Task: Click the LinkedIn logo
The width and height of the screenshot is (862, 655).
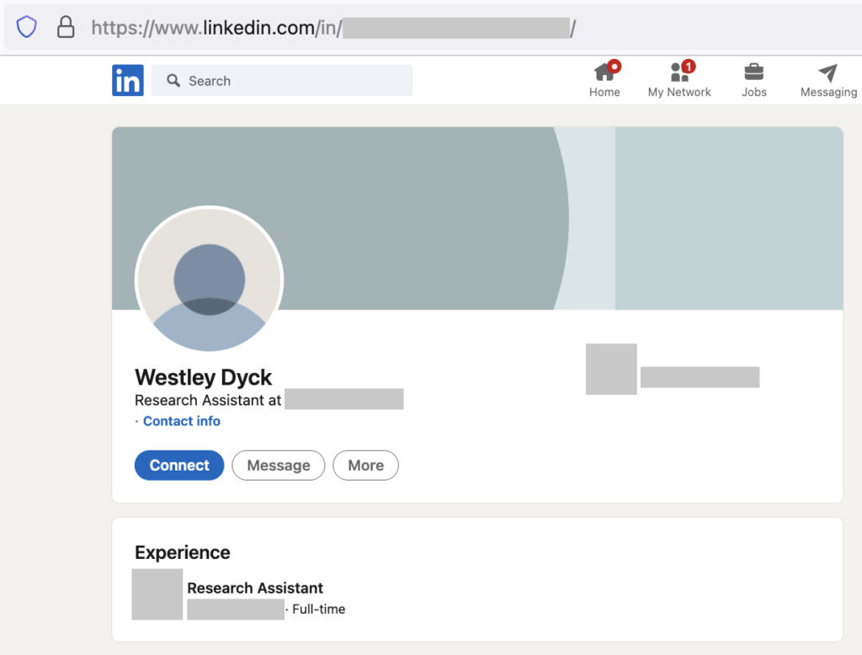Action: pyautogui.click(x=128, y=80)
